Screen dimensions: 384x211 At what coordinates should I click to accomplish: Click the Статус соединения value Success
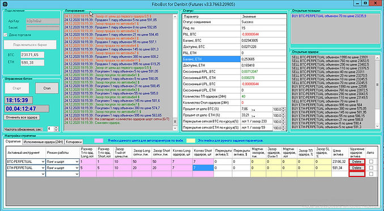[248, 22]
